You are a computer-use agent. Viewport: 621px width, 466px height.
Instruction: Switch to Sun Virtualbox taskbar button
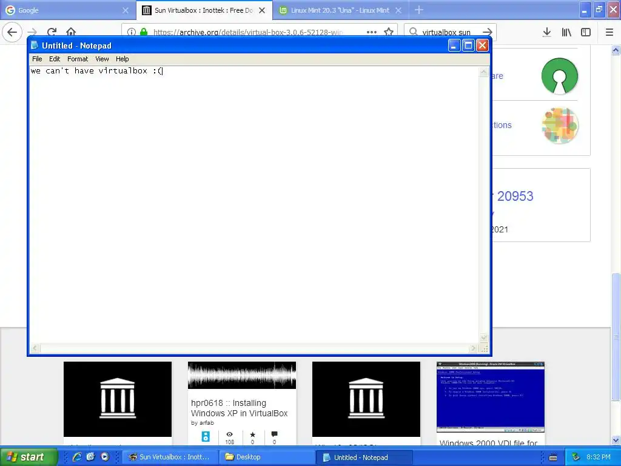click(x=170, y=458)
